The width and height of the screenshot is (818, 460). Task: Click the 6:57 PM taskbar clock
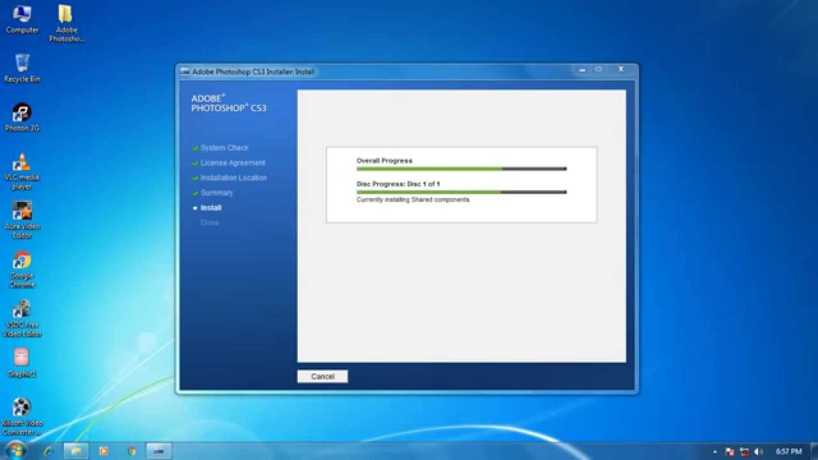789,452
